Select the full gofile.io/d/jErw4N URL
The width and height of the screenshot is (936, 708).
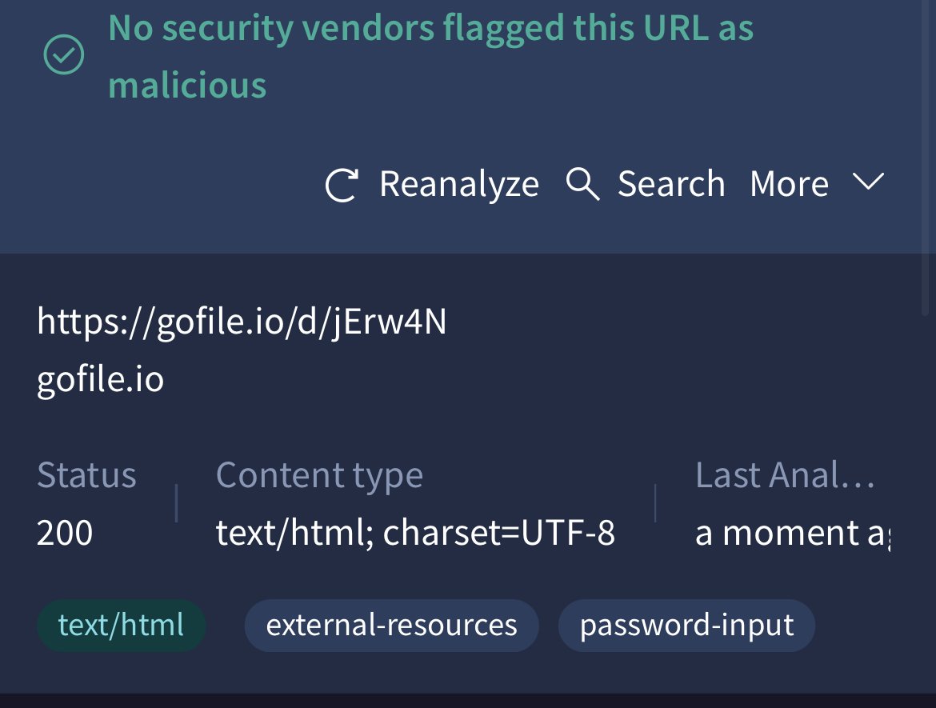(242, 322)
